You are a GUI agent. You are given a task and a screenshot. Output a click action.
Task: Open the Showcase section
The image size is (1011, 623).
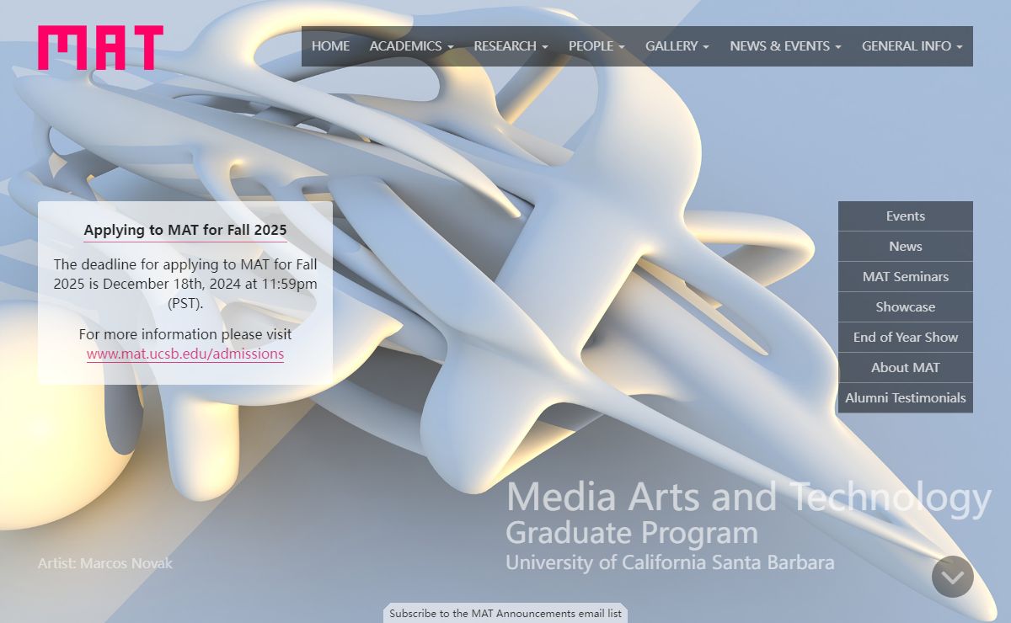(905, 307)
